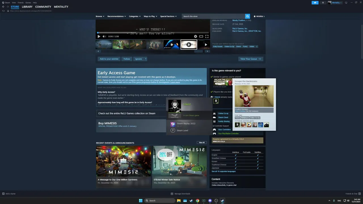Open the Early Access tag
Image resolution: width=363 pixels, height=204 pixels.
click(x=218, y=46)
